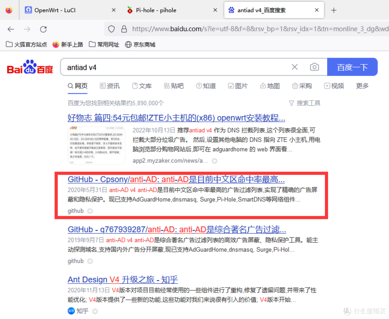389x319 pixels.
Task: Close the OpenWrt - LuCI tab
Action: point(113,10)
